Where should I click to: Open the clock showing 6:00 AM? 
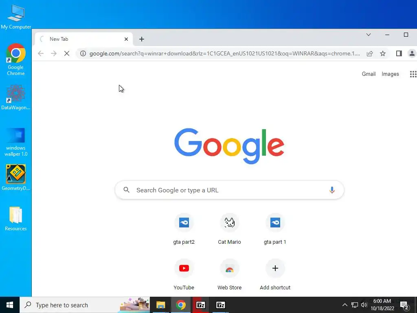point(382,305)
